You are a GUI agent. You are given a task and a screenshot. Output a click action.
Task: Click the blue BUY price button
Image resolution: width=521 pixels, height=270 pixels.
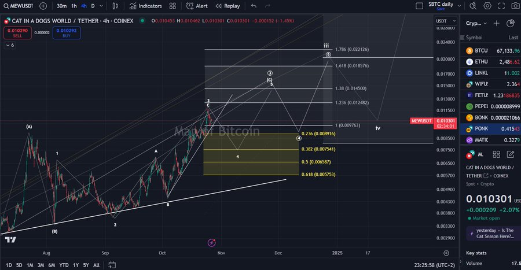coord(66,32)
